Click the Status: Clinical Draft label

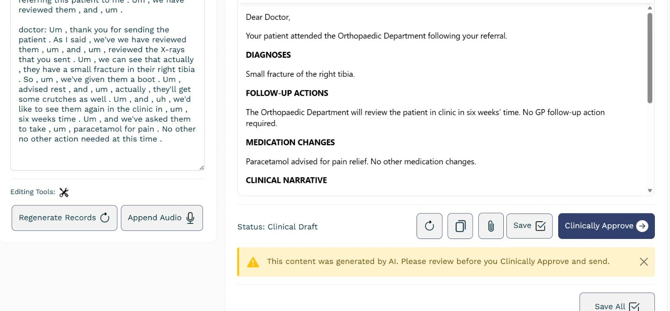coord(278,226)
